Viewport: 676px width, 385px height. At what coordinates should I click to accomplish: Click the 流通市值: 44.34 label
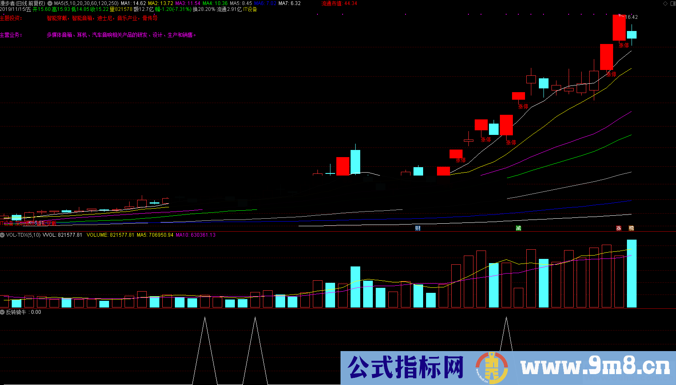tap(339, 3)
